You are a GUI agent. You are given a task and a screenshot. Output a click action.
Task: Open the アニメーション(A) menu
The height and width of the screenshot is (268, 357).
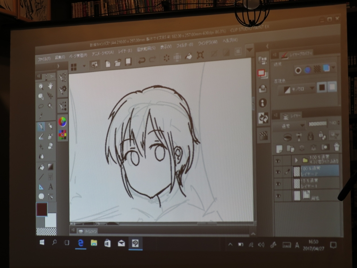point(103,53)
